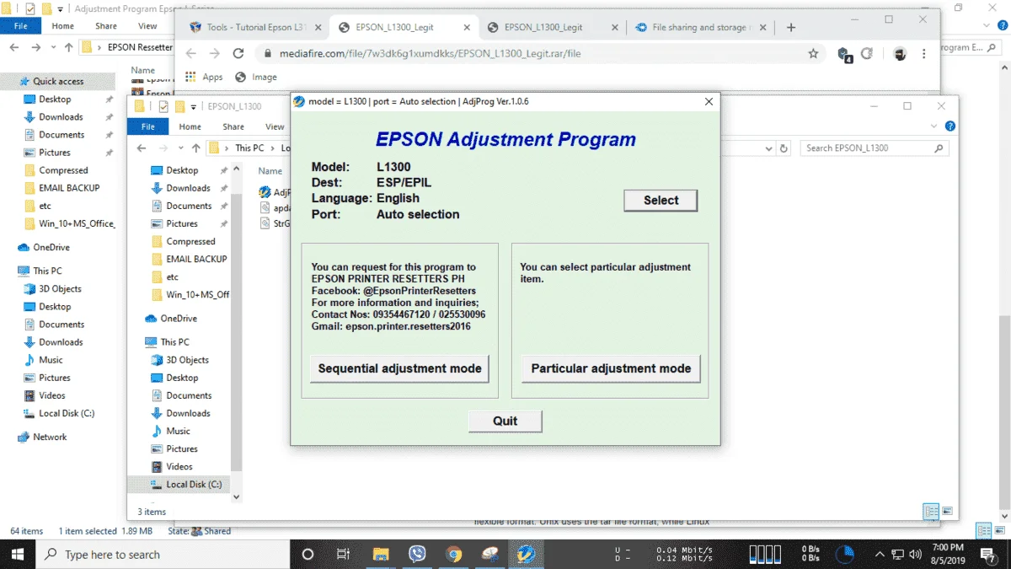
Task: Open Chrome profile avatar
Action: tap(900, 54)
